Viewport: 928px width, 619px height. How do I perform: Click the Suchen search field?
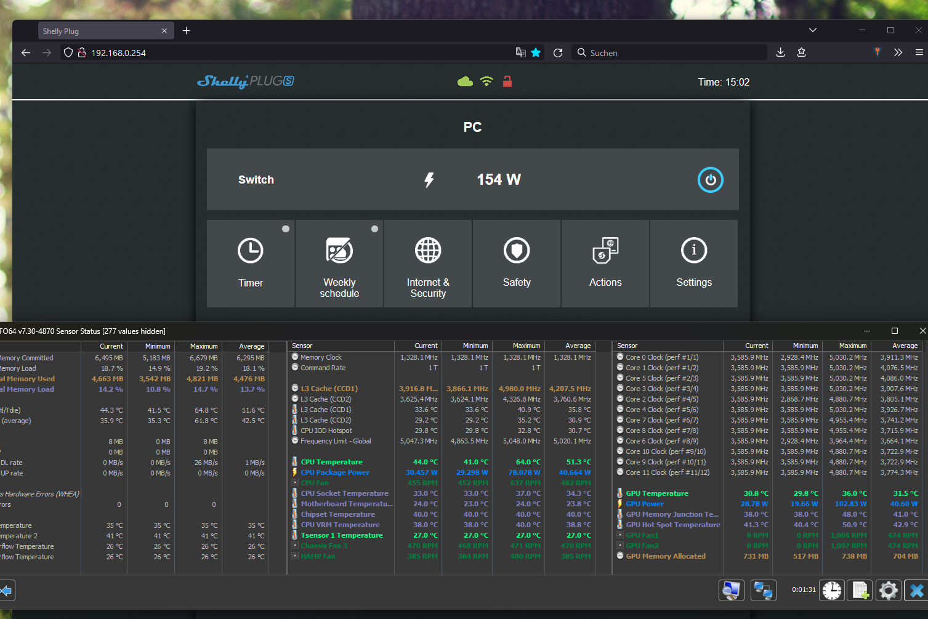click(669, 53)
